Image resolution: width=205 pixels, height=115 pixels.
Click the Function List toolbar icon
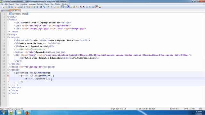(77, 7)
